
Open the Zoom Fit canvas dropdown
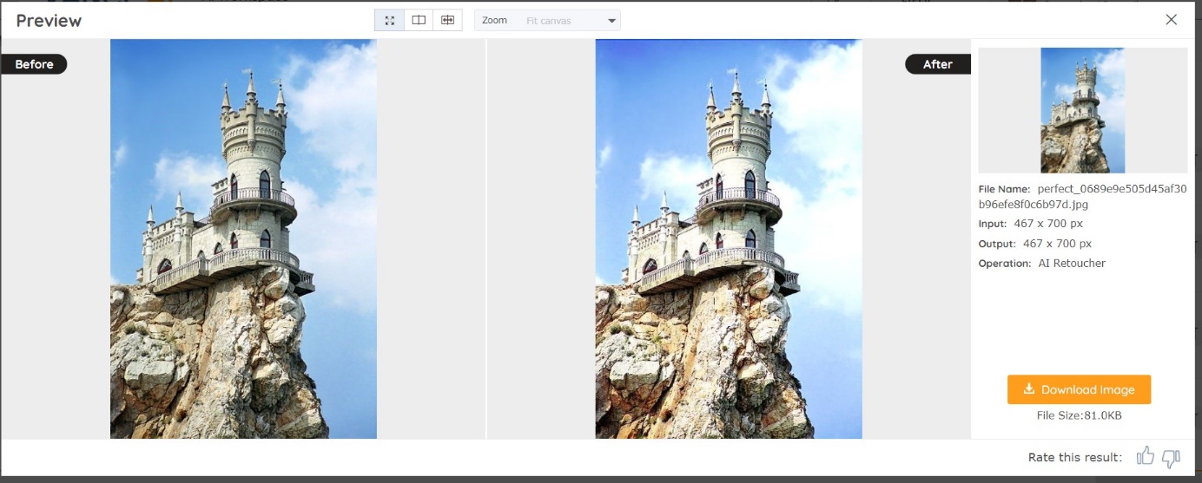click(547, 21)
